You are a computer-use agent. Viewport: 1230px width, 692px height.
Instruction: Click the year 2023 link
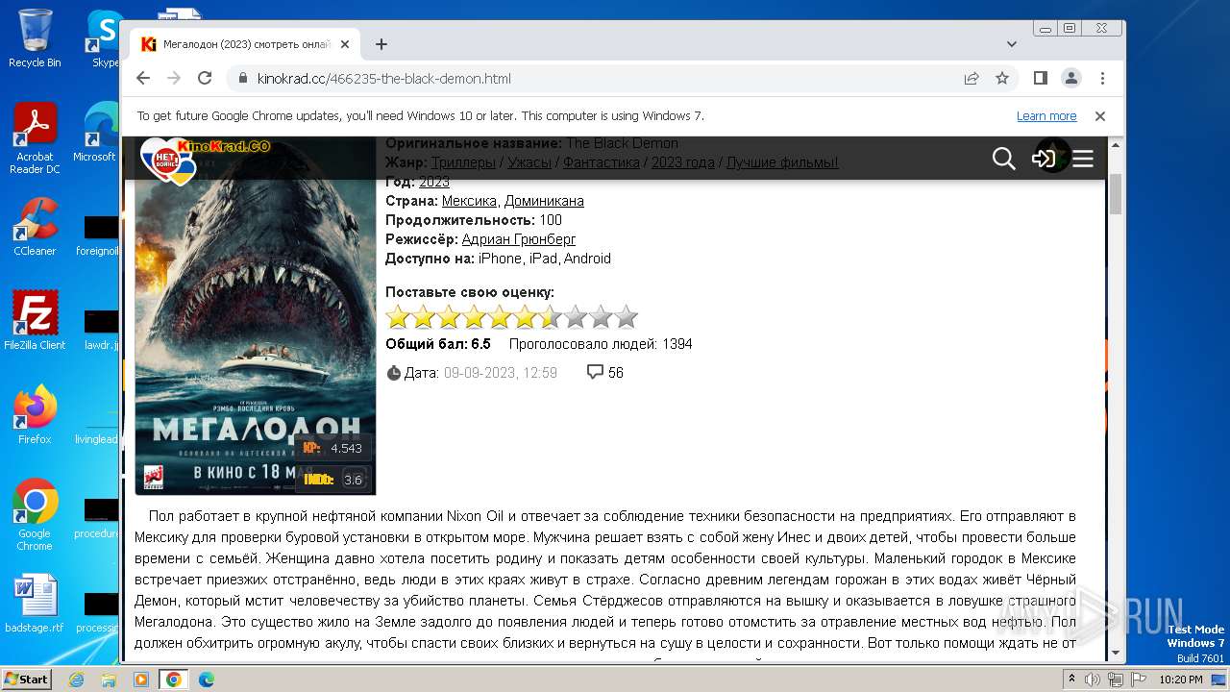[434, 182]
